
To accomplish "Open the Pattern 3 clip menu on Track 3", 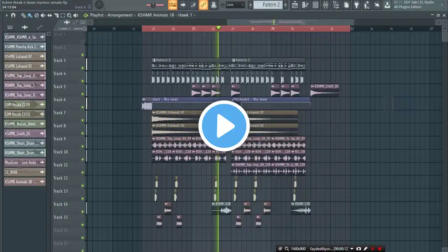I will (x=233, y=60).
